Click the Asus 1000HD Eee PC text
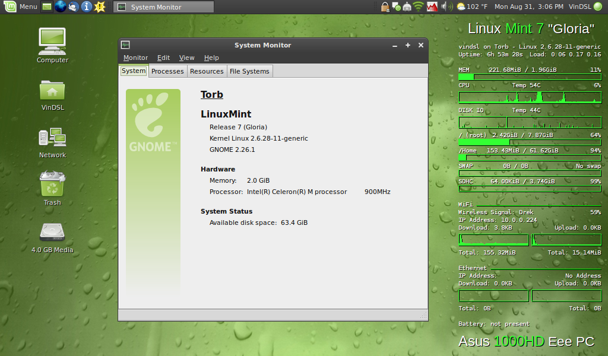The height and width of the screenshot is (356, 608). click(x=526, y=341)
